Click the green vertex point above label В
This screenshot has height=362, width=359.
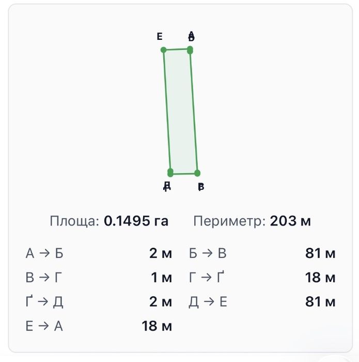197,173
